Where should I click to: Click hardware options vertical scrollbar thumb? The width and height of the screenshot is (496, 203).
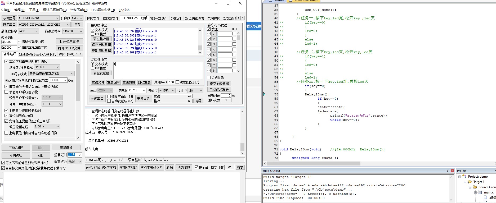(78, 82)
